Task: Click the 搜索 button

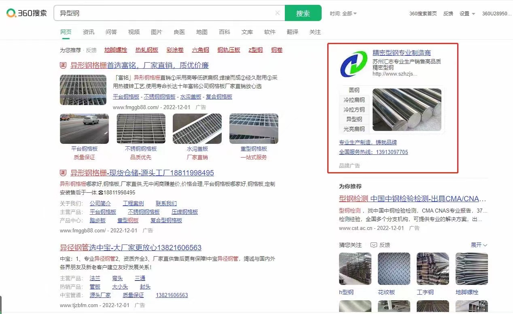Action: [x=303, y=13]
